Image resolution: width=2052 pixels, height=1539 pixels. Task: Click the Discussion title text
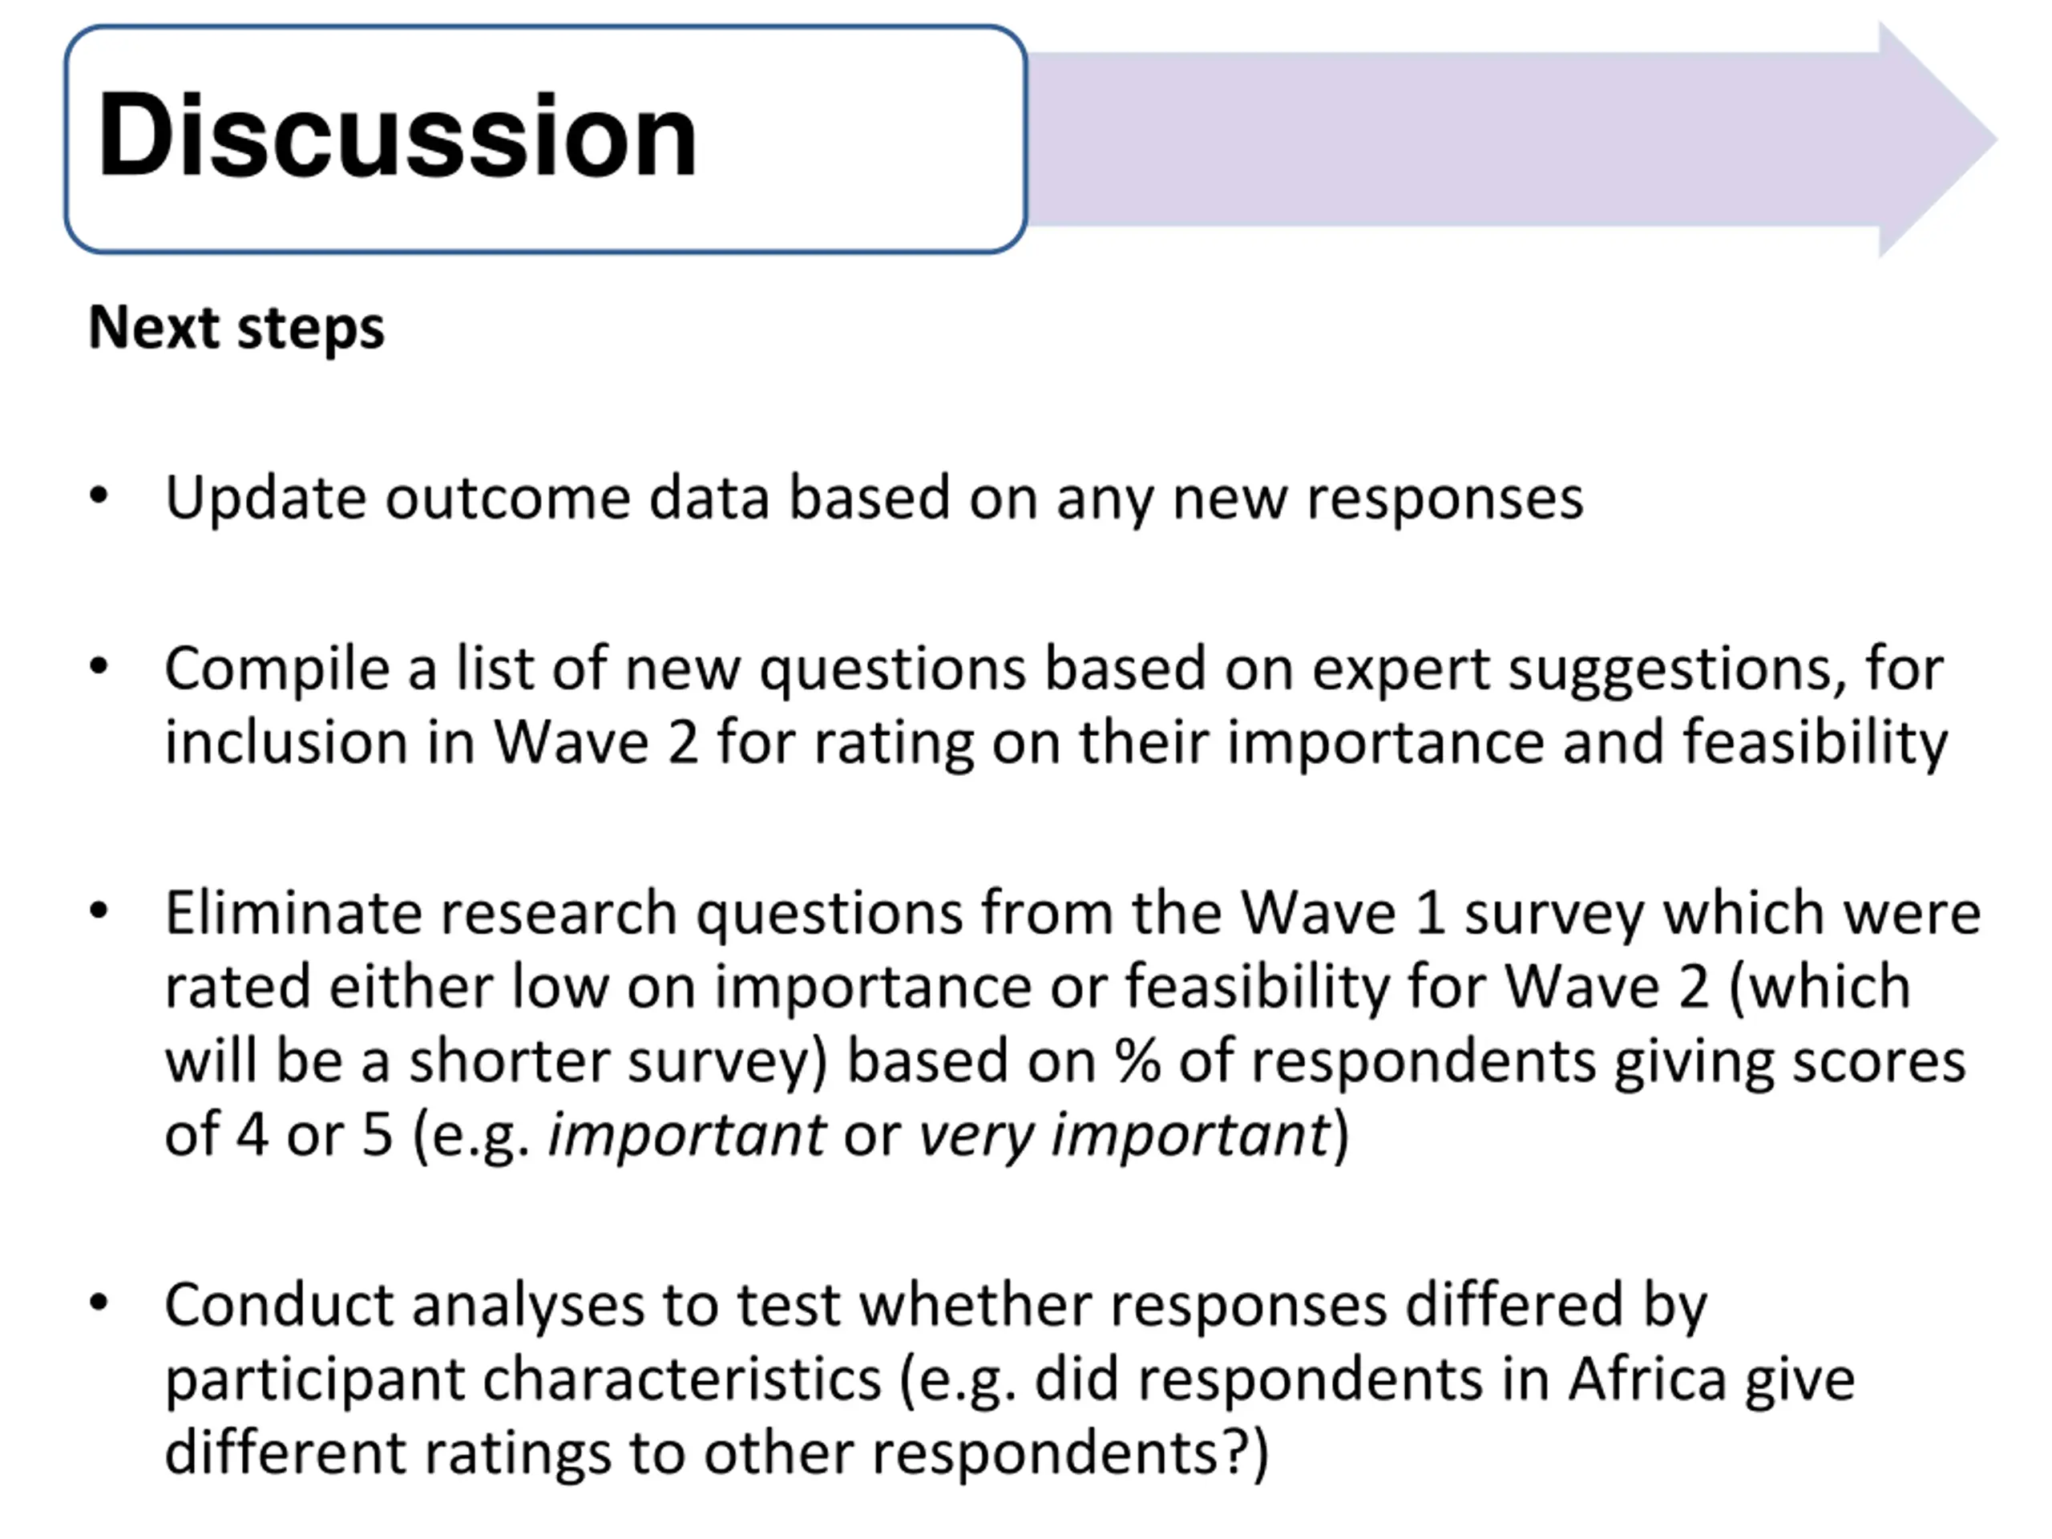click(397, 135)
